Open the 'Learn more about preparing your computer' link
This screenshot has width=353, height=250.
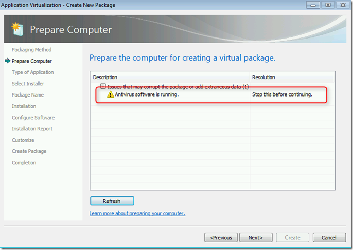[x=137, y=213]
